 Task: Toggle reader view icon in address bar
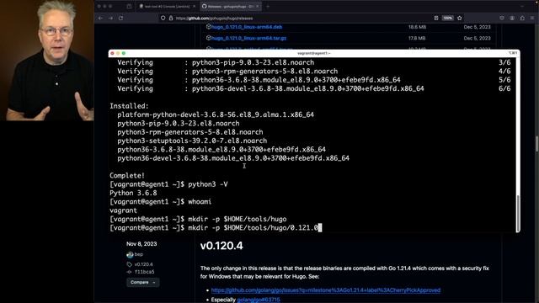click(x=436, y=19)
